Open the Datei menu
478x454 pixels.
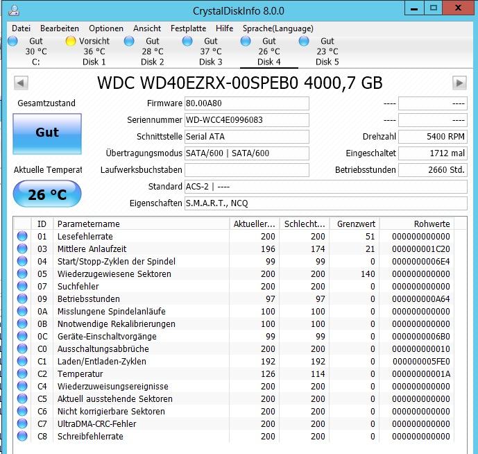21,28
